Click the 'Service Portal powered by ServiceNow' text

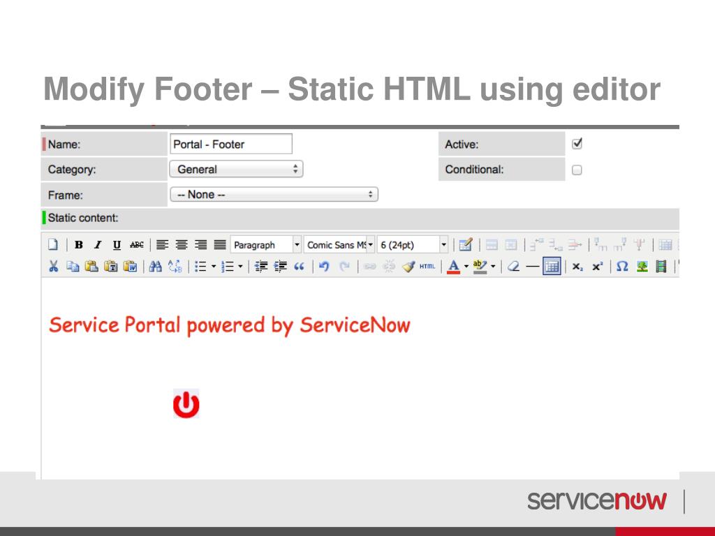[229, 325]
